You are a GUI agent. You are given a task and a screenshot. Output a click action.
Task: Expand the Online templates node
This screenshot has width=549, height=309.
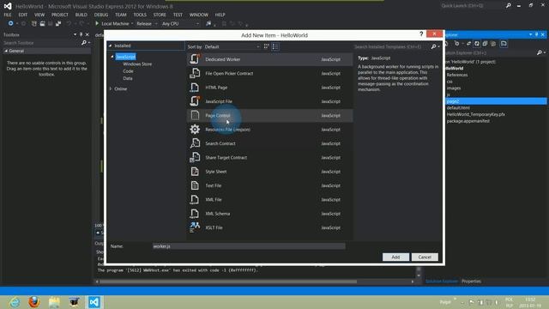(x=111, y=88)
